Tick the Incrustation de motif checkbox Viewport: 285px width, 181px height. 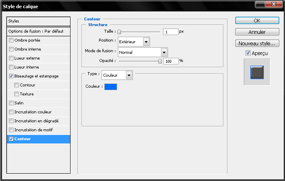pos(11,130)
